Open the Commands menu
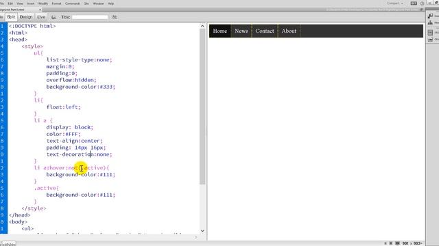 pyautogui.click(x=73, y=3)
